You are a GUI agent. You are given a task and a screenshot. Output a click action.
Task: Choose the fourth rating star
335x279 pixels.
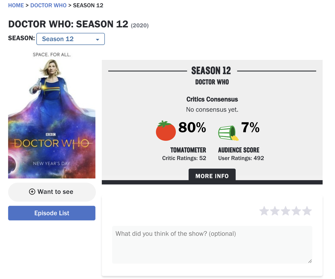(x=296, y=211)
